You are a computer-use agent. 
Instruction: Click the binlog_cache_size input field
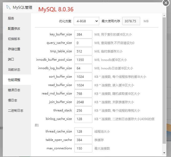(83, 119)
